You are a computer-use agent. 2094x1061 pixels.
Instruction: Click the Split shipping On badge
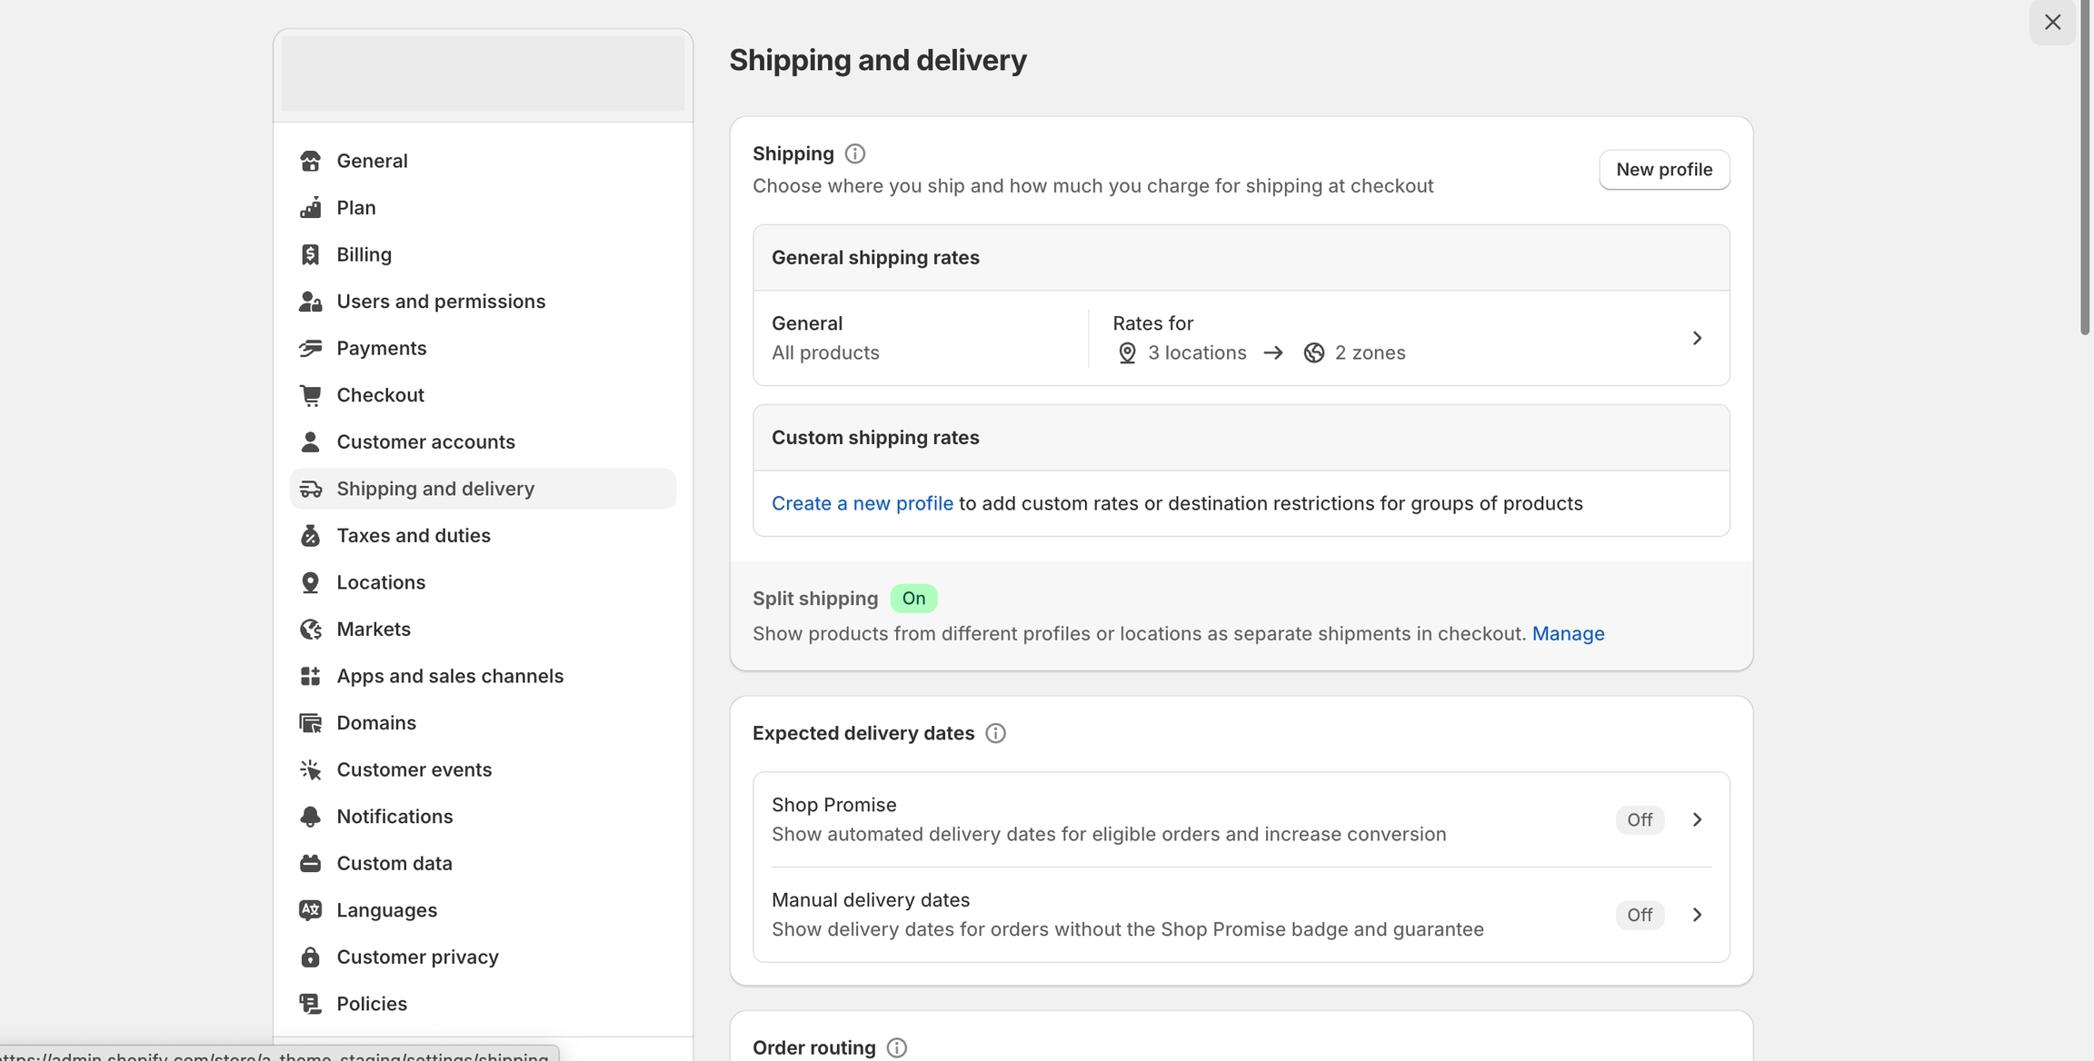click(x=913, y=599)
